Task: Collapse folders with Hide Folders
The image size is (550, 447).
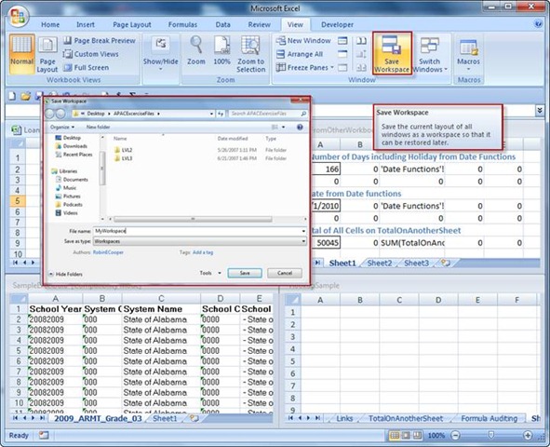Action: coord(65,274)
